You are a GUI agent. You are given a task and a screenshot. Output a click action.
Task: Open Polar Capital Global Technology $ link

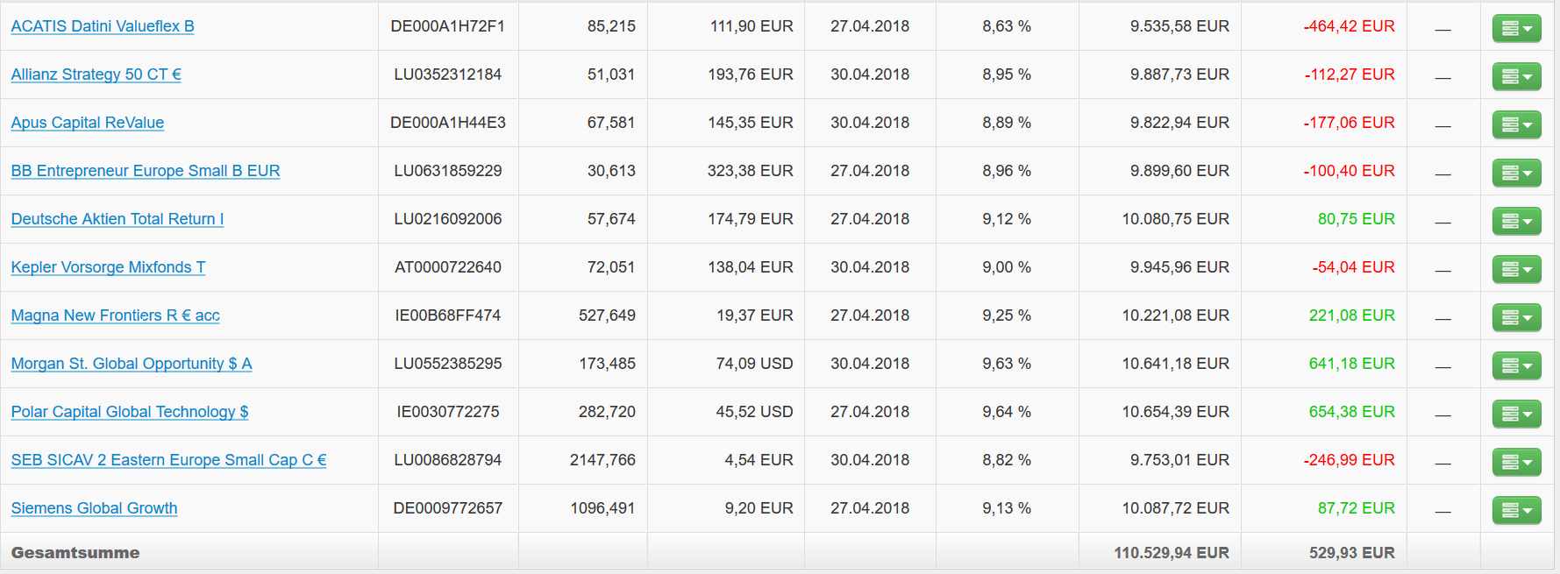[x=129, y=412]
